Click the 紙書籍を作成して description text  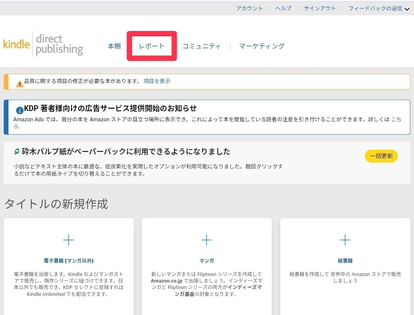345,277
